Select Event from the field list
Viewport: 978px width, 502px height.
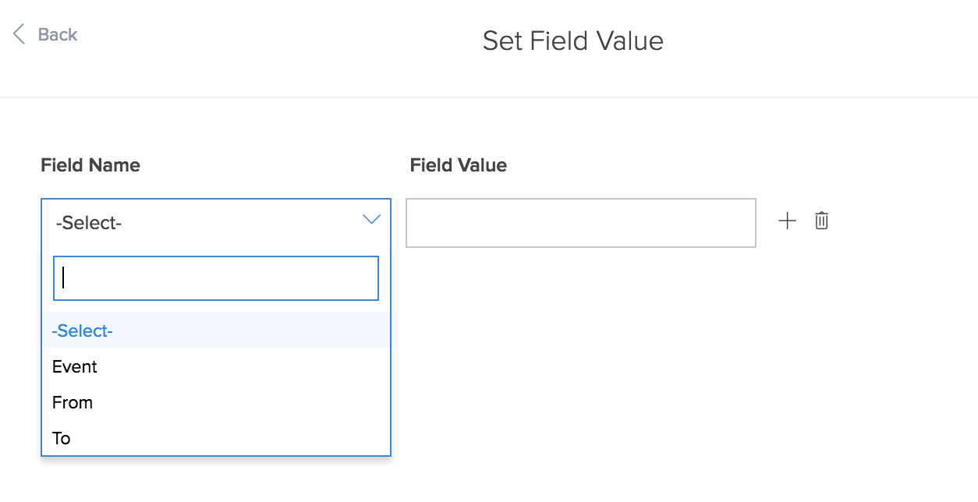click(216, 366)
